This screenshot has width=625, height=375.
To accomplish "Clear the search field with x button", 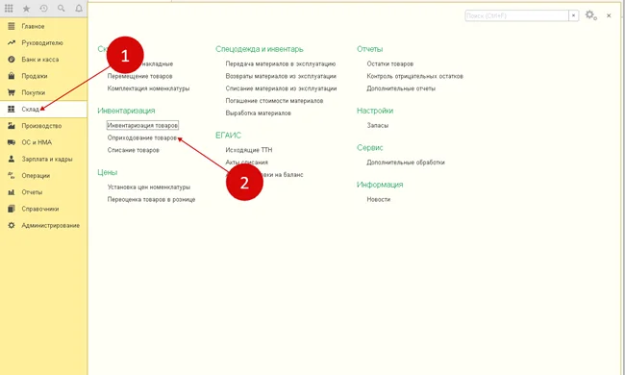I will [574, 15].
